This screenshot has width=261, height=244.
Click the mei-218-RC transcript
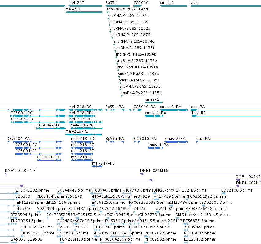coord(85,110)
